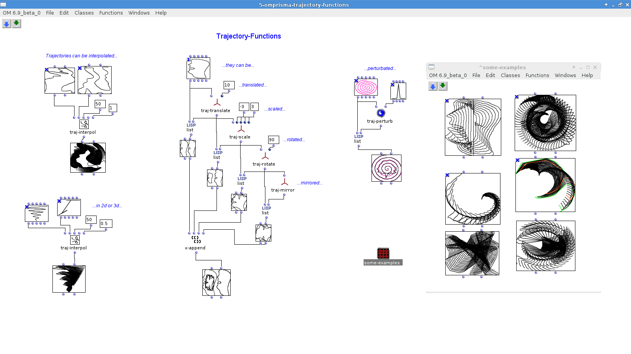Open the Edit menu in main window
The width and height of the screenshot is (631, 354).
(x=64, y=13)
